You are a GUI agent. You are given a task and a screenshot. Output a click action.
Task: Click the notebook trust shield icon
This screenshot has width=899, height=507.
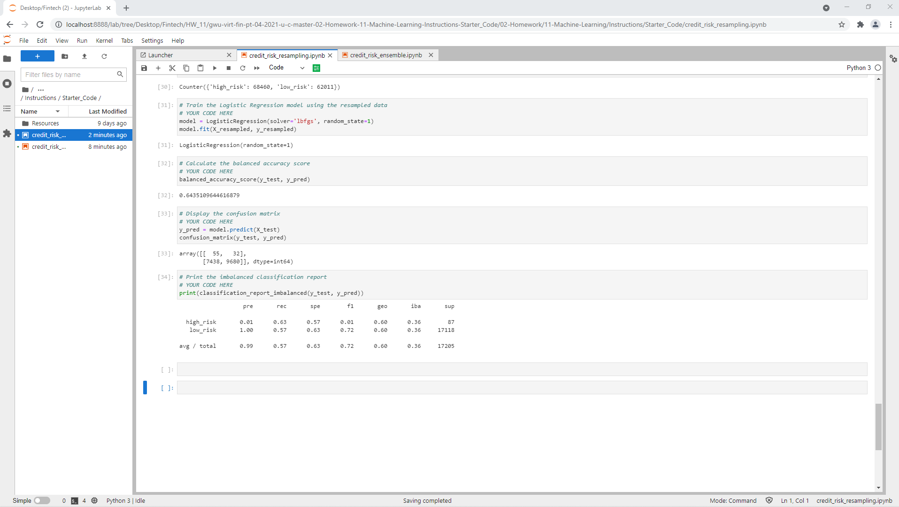click(769, 500)
